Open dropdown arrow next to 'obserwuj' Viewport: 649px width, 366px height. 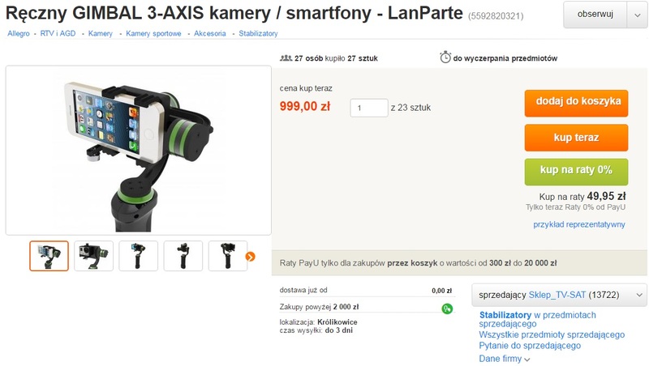point(637,15)
